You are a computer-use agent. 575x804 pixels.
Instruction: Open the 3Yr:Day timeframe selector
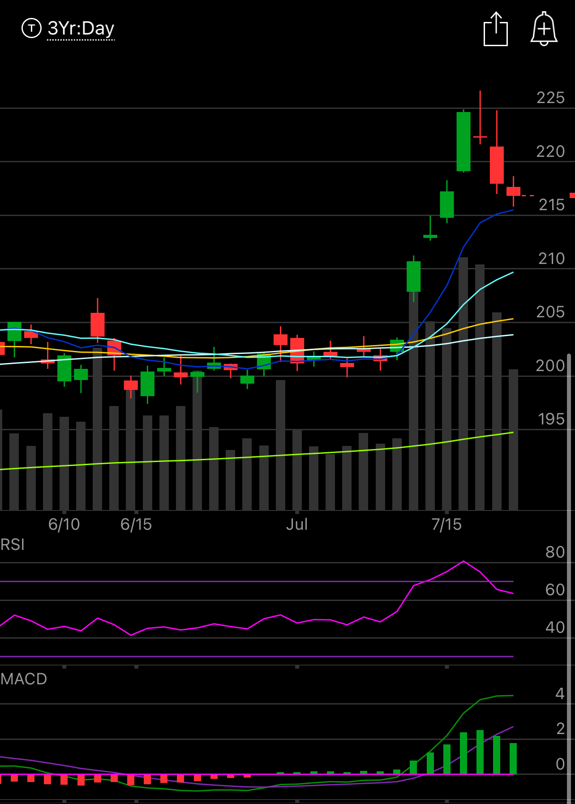coord(81,29)
